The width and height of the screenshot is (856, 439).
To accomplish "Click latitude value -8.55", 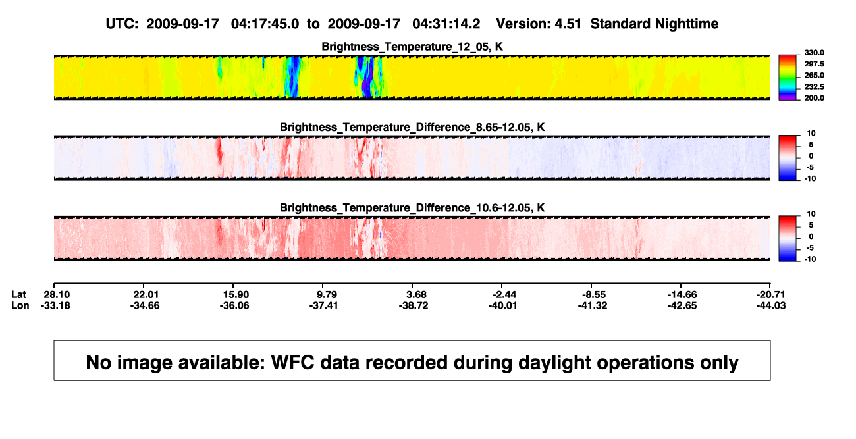I will [594, 294].
